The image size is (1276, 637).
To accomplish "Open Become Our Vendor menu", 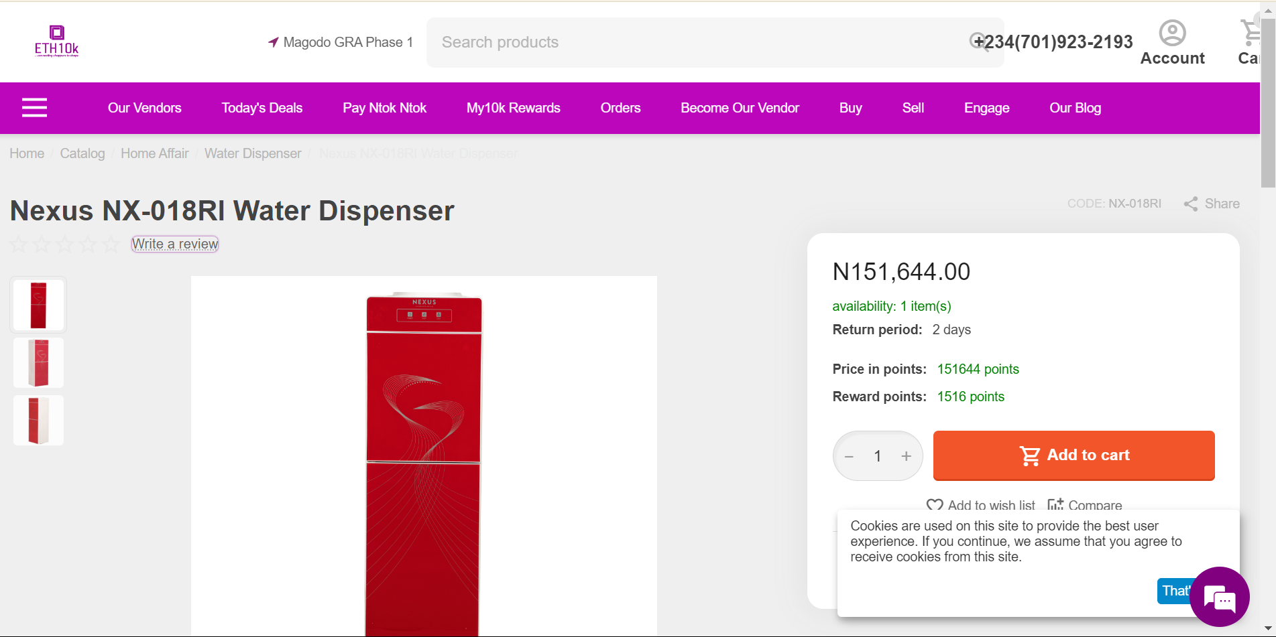I will pos(740,108).
